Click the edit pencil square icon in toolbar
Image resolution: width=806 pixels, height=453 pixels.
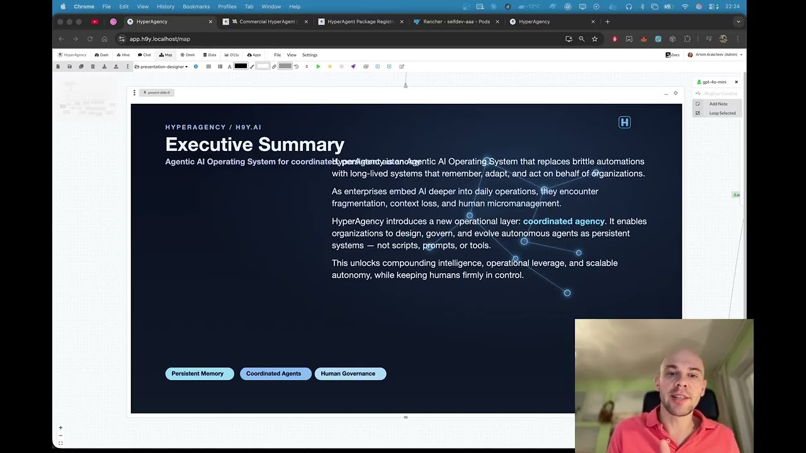(401, 66)
